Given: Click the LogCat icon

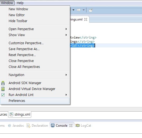Looking at the screenshot, I should point(78,126).
